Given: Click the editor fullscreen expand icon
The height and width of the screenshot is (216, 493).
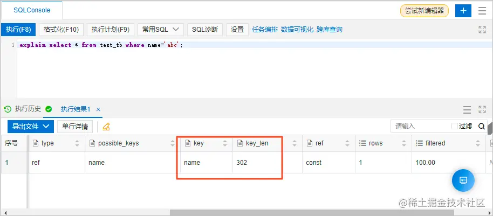Looking at the screenshot, I should [482, 30].
